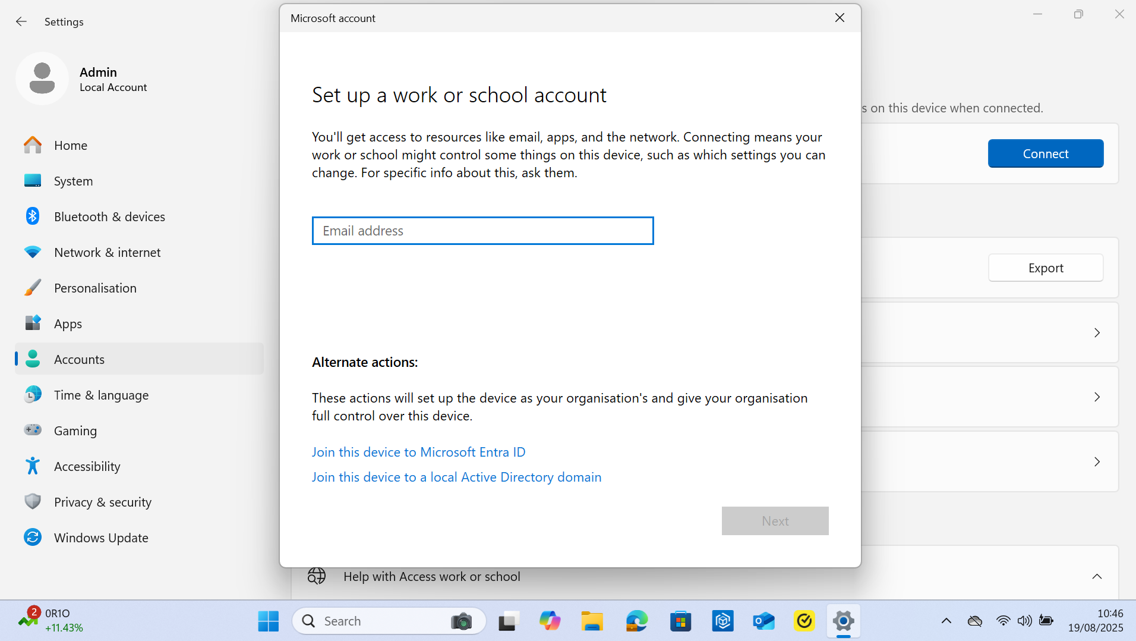Select Apps in the sidebar

tap(139, 323)
